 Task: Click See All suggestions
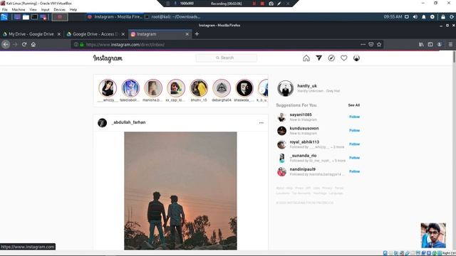pos(354,105)
